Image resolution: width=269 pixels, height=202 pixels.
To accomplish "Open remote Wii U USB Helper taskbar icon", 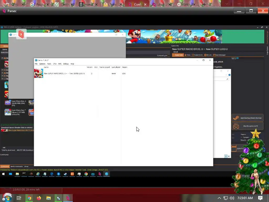I will (x=93, y=174).
